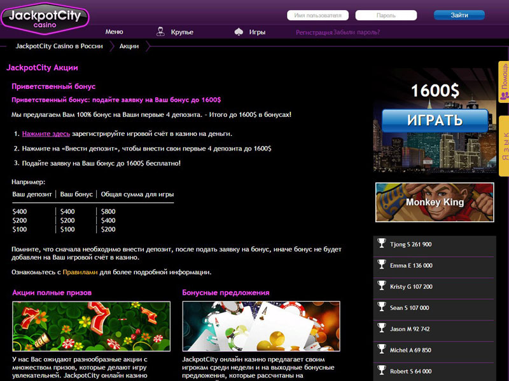
Task: Click the Акции полные призов clover image
Action: (91, 326)
